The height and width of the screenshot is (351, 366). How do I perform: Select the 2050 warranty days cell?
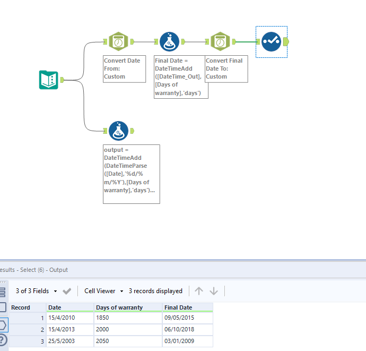[128, 341]
